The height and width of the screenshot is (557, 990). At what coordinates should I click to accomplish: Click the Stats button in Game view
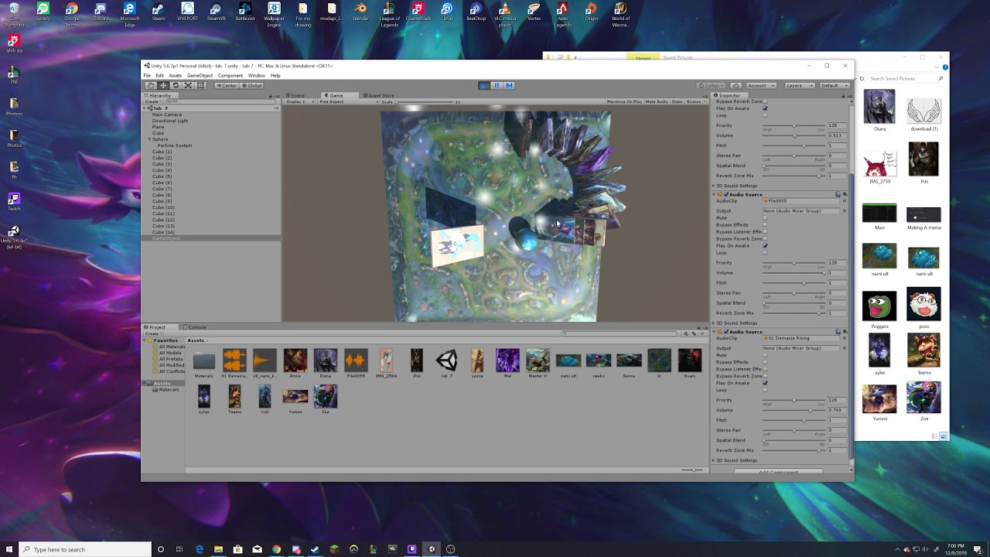coord(677,101)
